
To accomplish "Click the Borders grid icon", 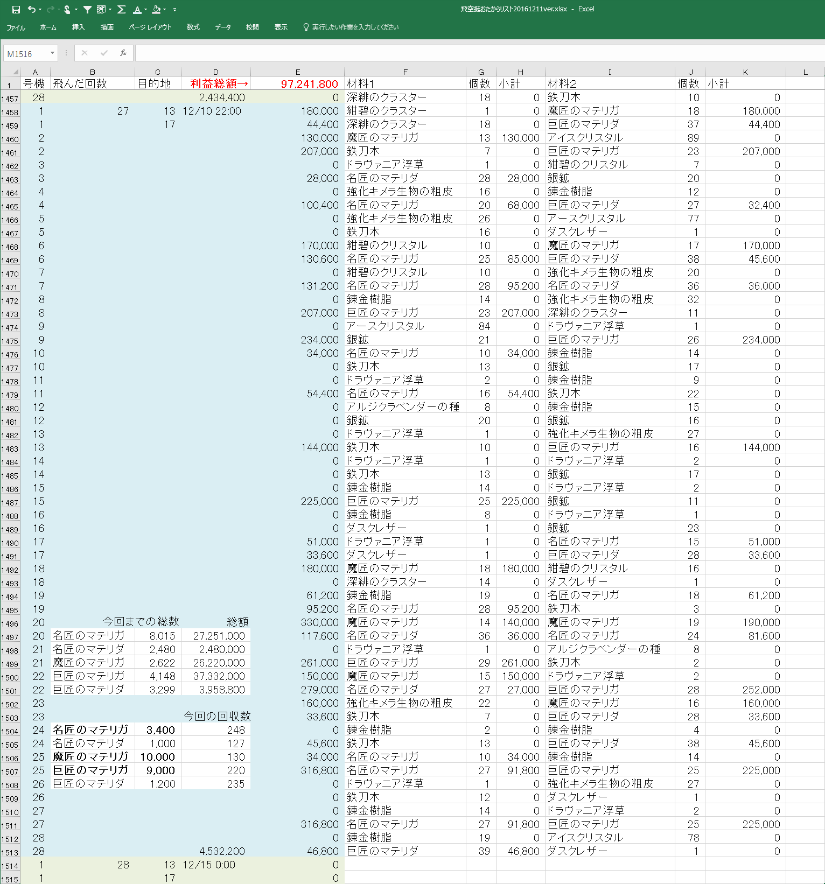I will click(x=101, y=9).
